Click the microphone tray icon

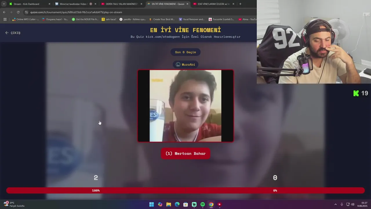(342, 204)
